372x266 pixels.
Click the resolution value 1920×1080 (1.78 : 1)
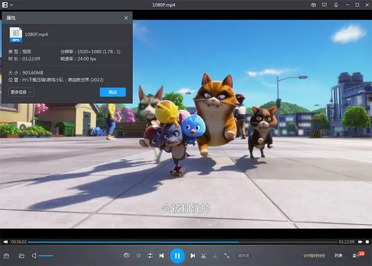pyautogui.click(x=99, y=51)
